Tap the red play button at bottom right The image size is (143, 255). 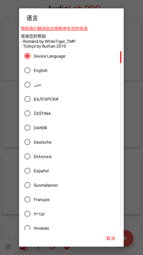pyautogui.click(x=128, y=238)
